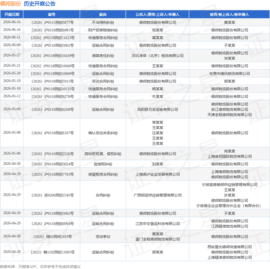Click 劳动争议 cause cell

[x=103, y=237]
